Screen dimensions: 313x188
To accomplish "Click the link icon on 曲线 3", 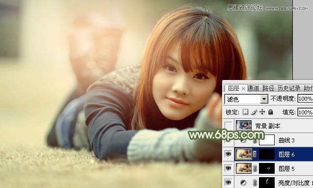I will tap(255, 141).
